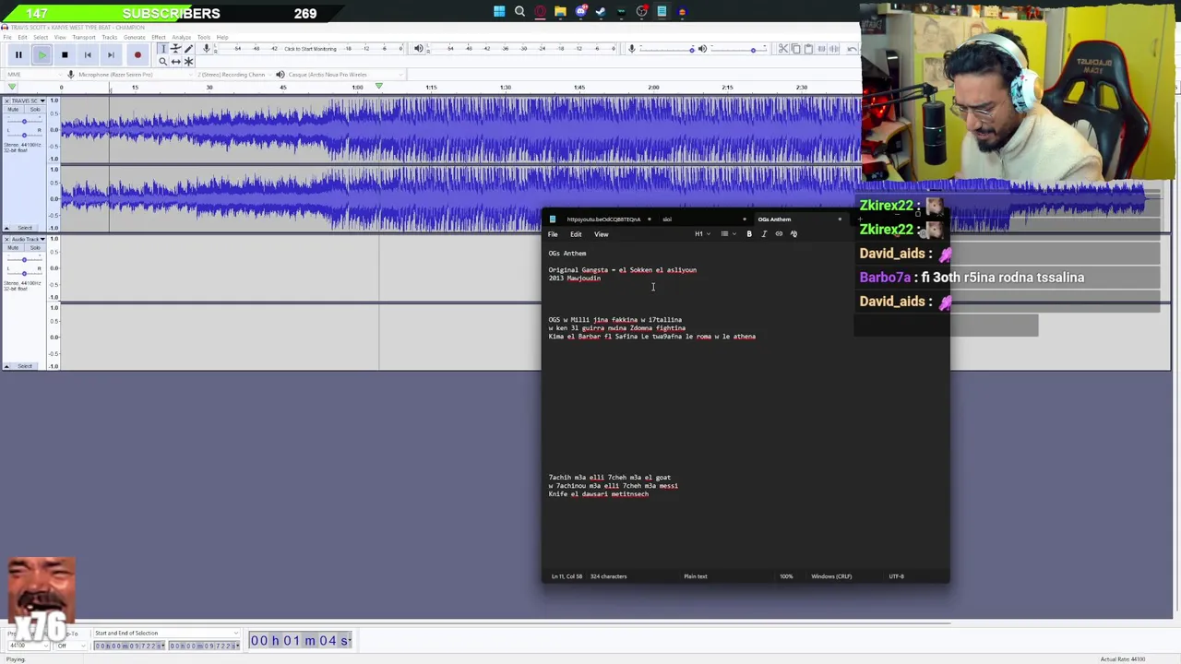Solo the TRAVIS SC track
Viewport: 1181px width, 664px height.
pos(35,109)
